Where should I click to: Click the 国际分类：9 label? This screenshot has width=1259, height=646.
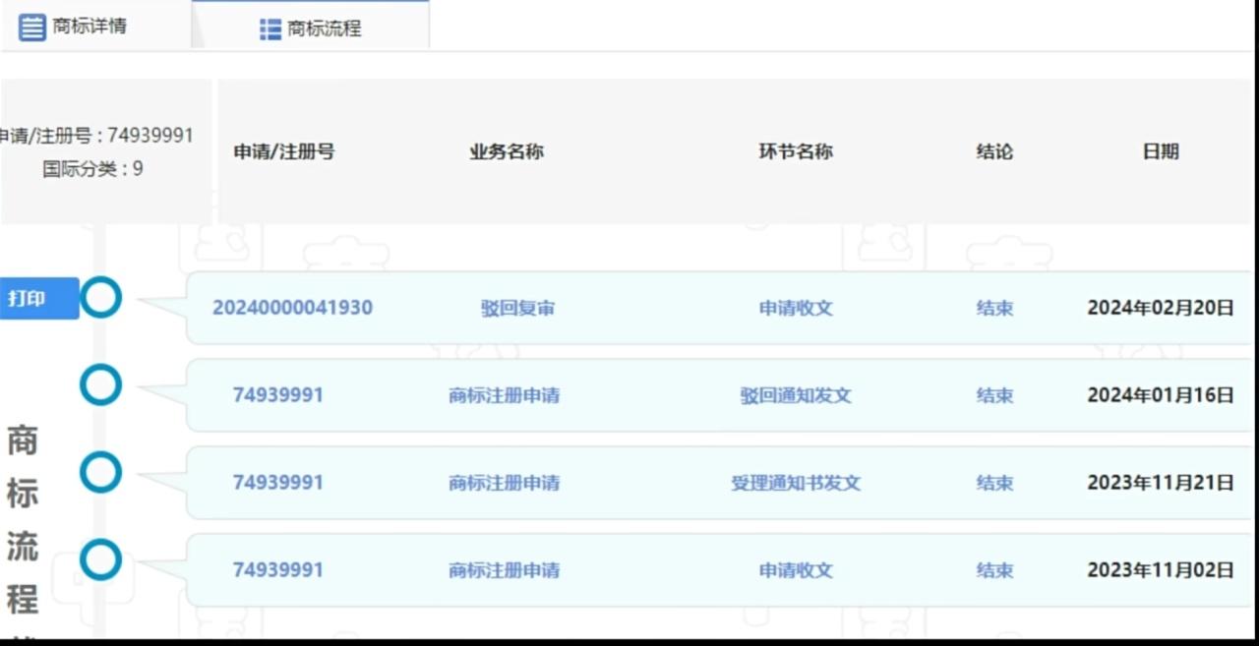pyautogui.click(x=92, y=169)
